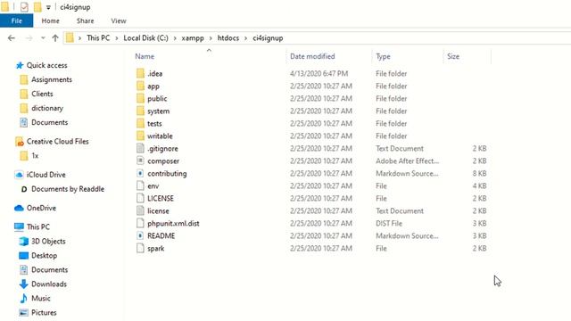Image resolution: width=571 pixels, height=321 pixels.
Task: Expand the chevron after htdocs in address bar
Action: (246, 38)
